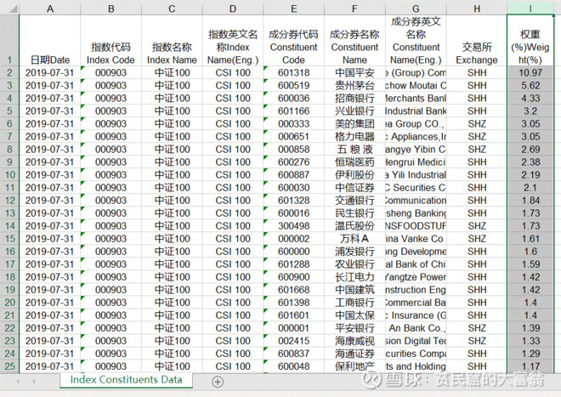
Task: Select column C header
Action: (x=172, y=9)
